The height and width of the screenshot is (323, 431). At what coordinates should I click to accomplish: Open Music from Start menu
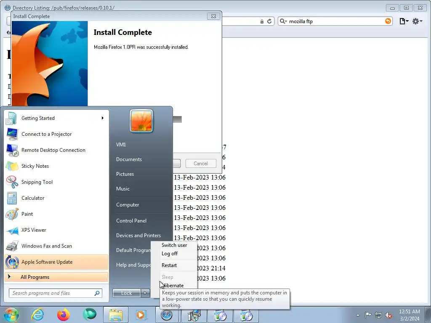coord(122,189)
